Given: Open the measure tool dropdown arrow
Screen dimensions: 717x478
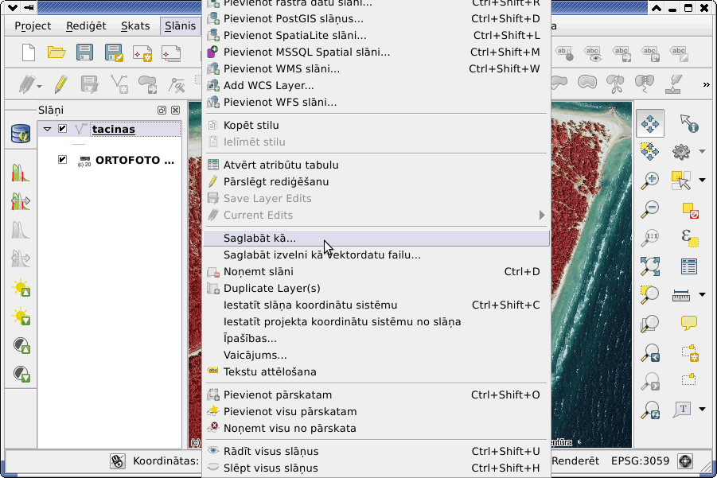Looking at the screenshot, I should coord(703,295).
